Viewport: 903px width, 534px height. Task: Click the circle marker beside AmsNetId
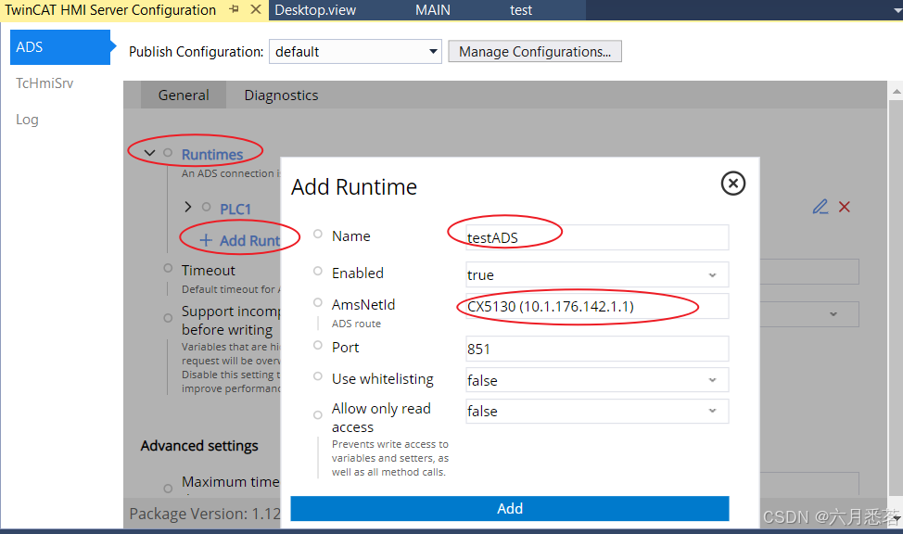(x=317, y=302)
